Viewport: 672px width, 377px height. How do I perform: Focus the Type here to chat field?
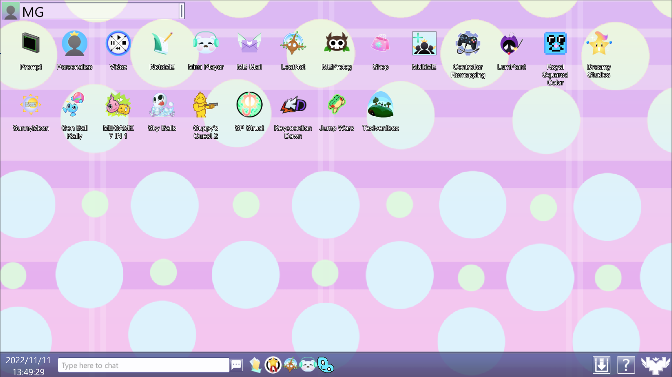pyautogui.click(x=144, y=365)
